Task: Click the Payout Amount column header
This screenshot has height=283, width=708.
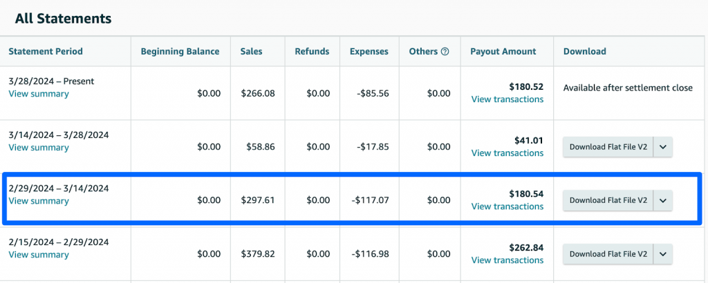Action: point(503,52)
